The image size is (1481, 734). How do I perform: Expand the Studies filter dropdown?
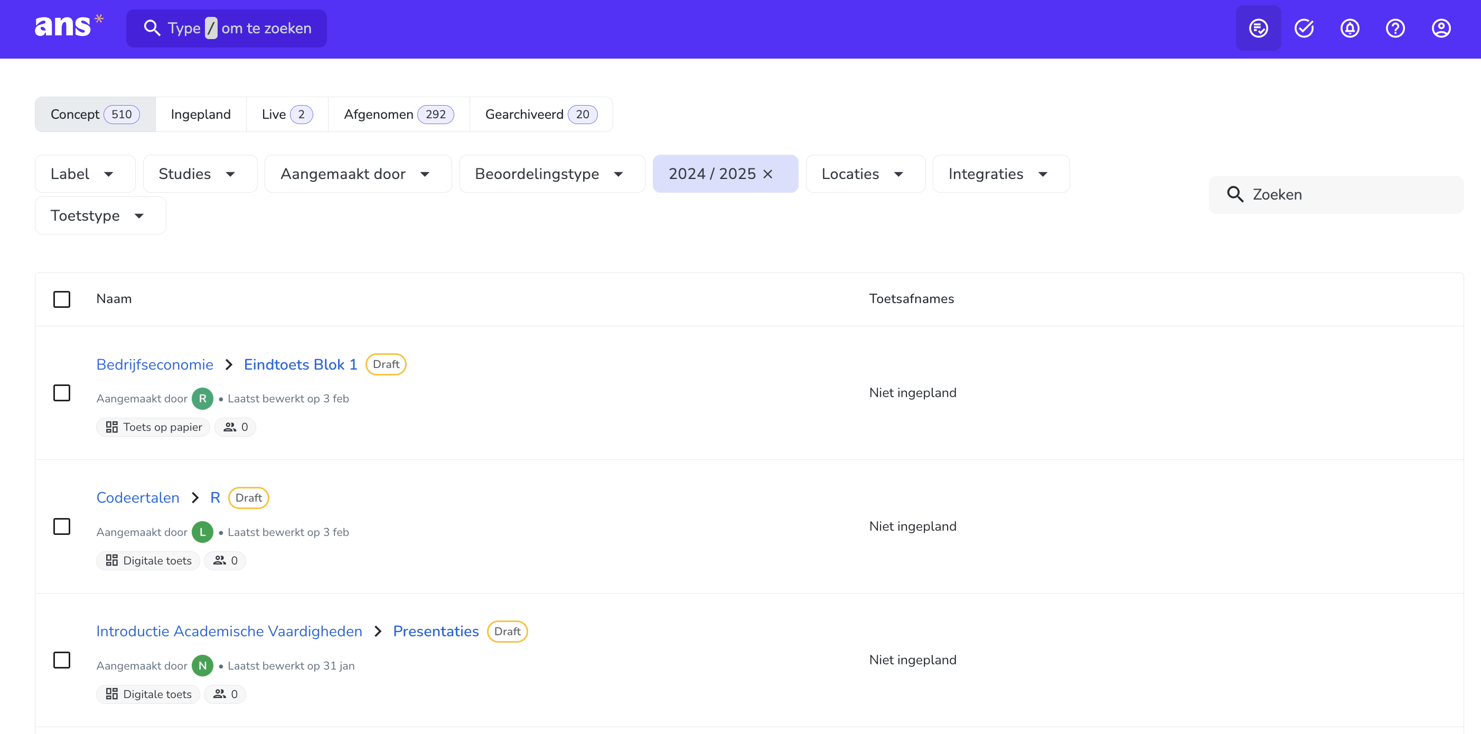pos(200,174)
